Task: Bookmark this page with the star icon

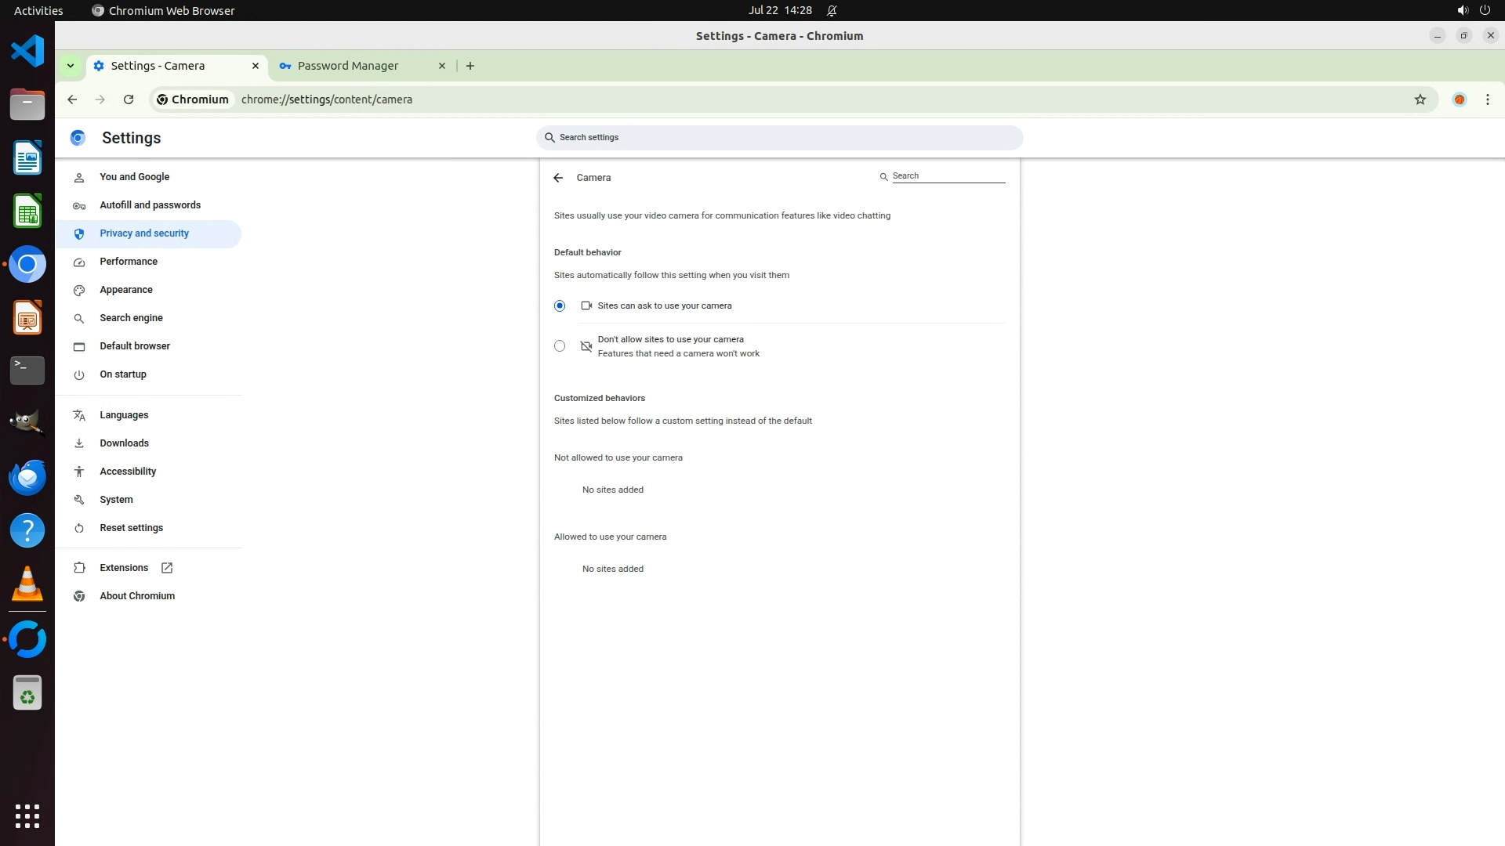Action: pos(1420,99)
